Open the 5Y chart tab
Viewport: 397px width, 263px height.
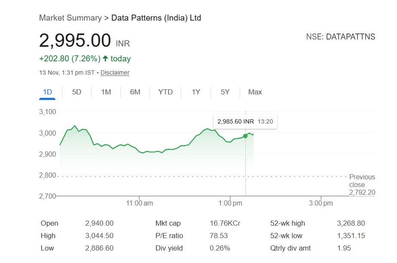tap(225, 92)
